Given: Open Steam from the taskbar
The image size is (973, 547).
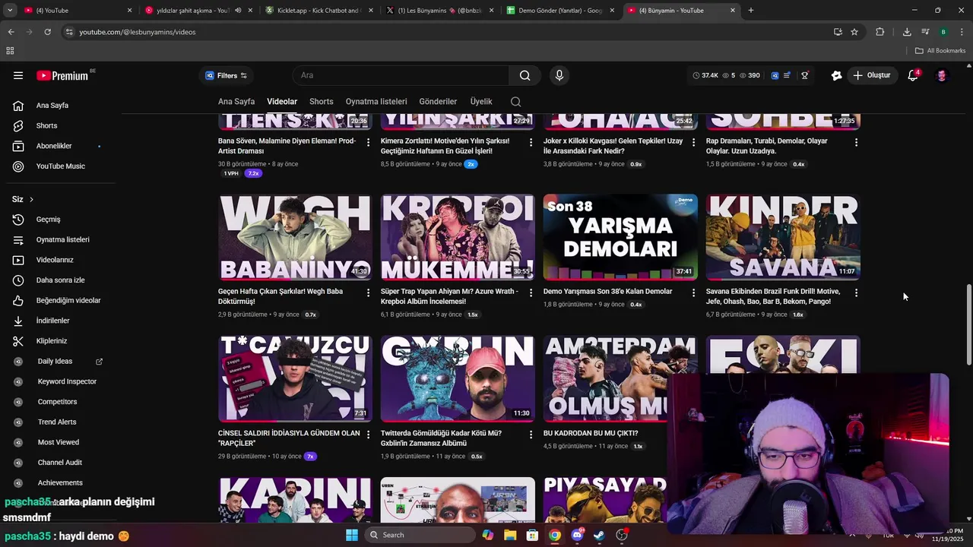Looking at the screenshot, I should coord(599,535).
